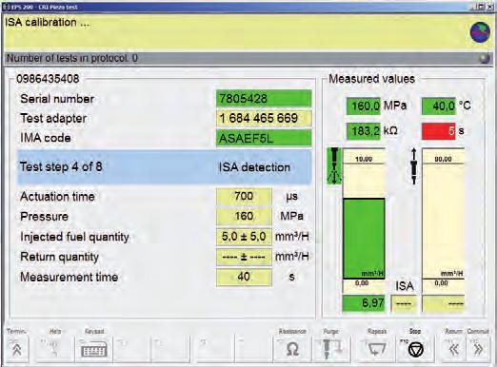Image resolution: width=497 pixels, height=367 pixels.
Task: Click the ISA result field
Action: [x=404, y=303]
